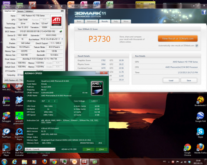Switch to the AIDA64 taskbar button
This screenshot has height=165, width=207.
click(84, 162)
